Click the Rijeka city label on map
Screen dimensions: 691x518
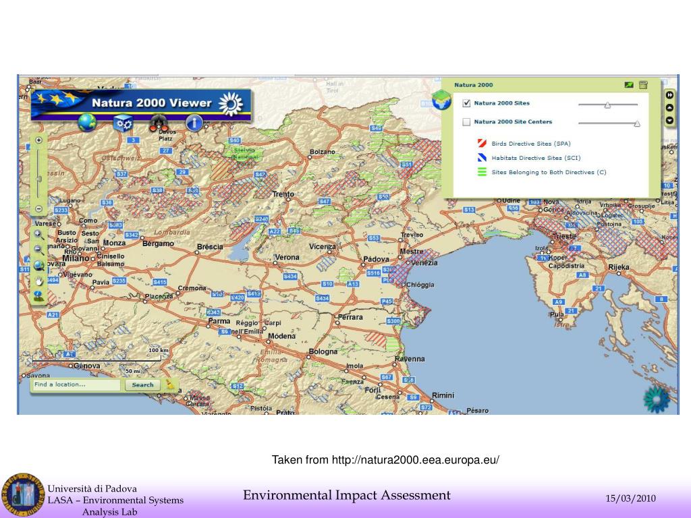point(618,267)
